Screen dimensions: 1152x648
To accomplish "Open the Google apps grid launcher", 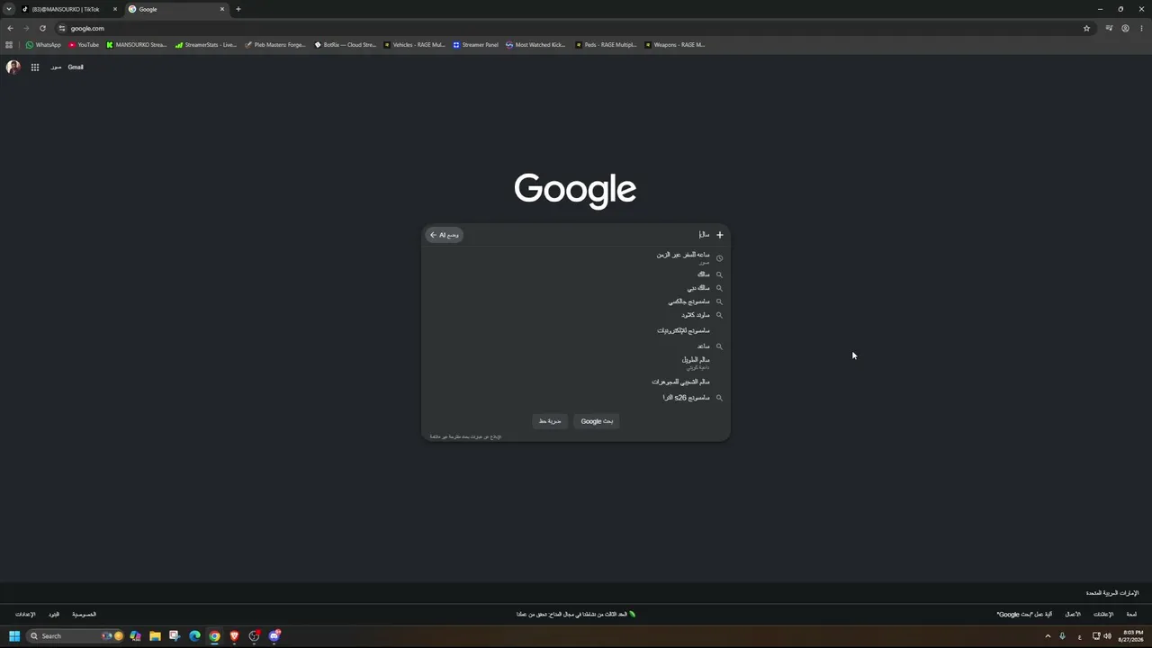I will pos(35,67).
